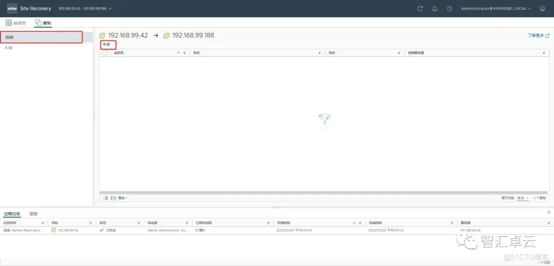Click the descending sort arrow on 开始时间

pos(354,223)
